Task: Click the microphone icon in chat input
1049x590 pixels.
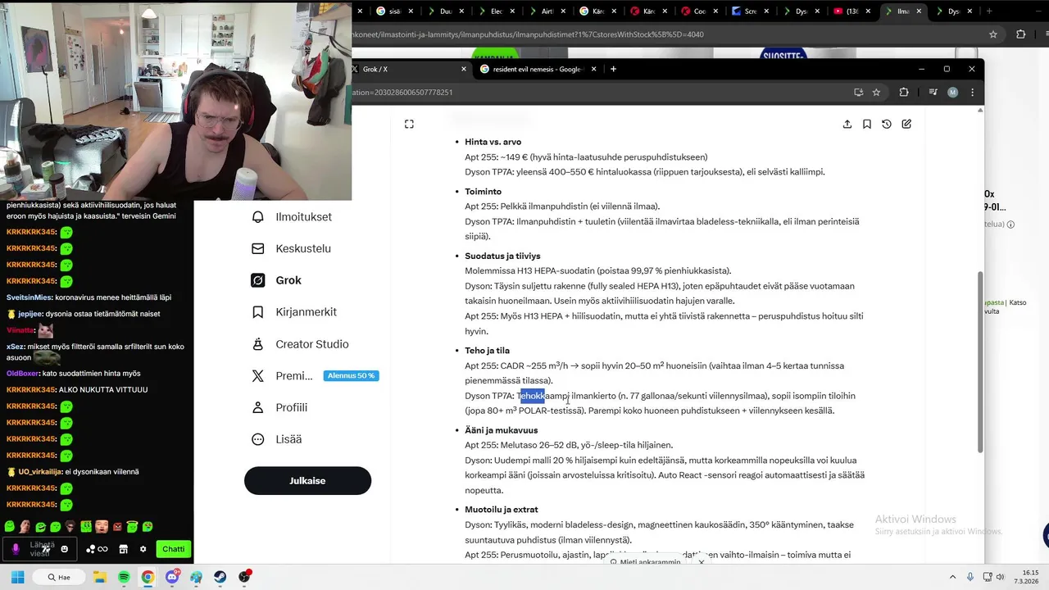Action: [16, 549]
